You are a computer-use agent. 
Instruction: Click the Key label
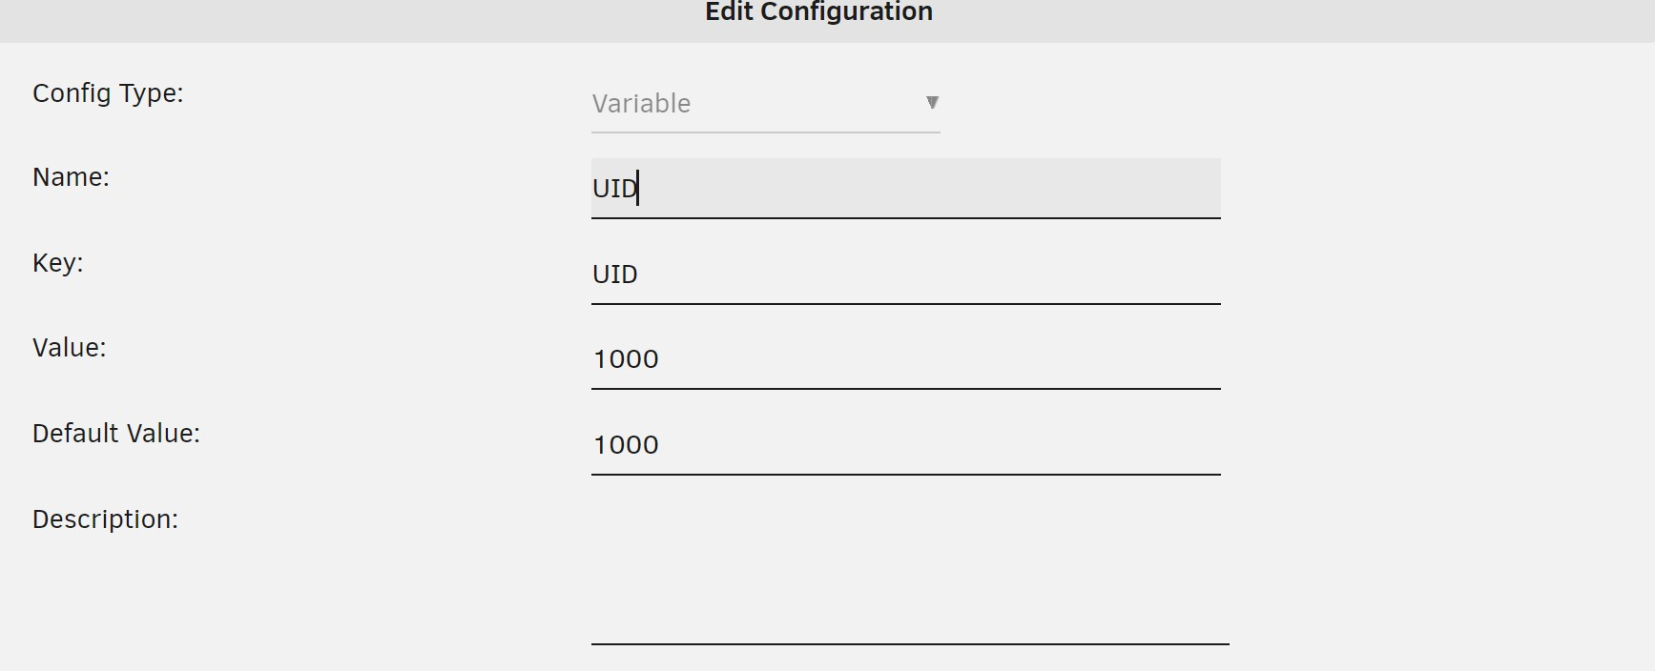coord(58,263)
